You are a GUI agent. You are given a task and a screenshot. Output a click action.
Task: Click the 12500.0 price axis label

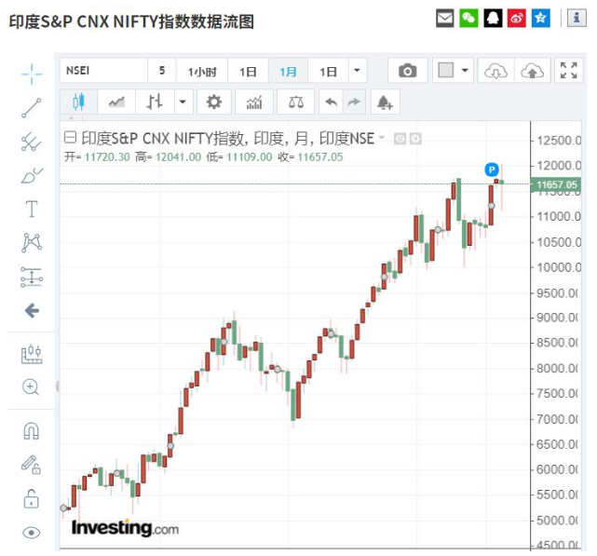[x=559, y=141]
